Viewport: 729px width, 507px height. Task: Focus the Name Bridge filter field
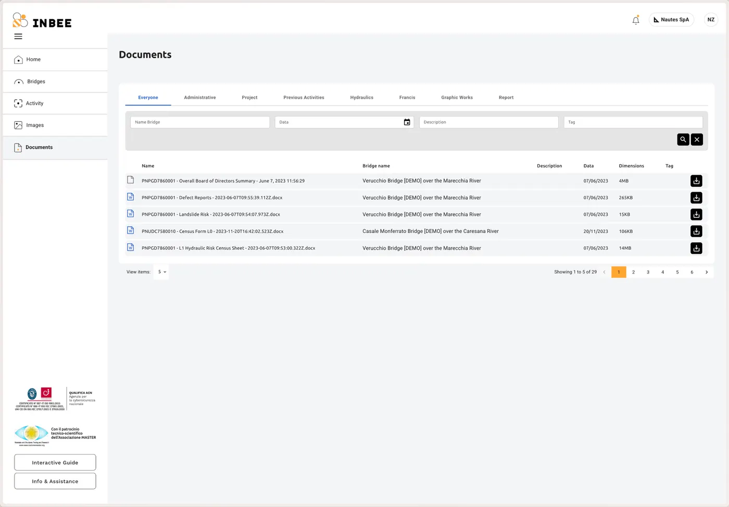200,122
